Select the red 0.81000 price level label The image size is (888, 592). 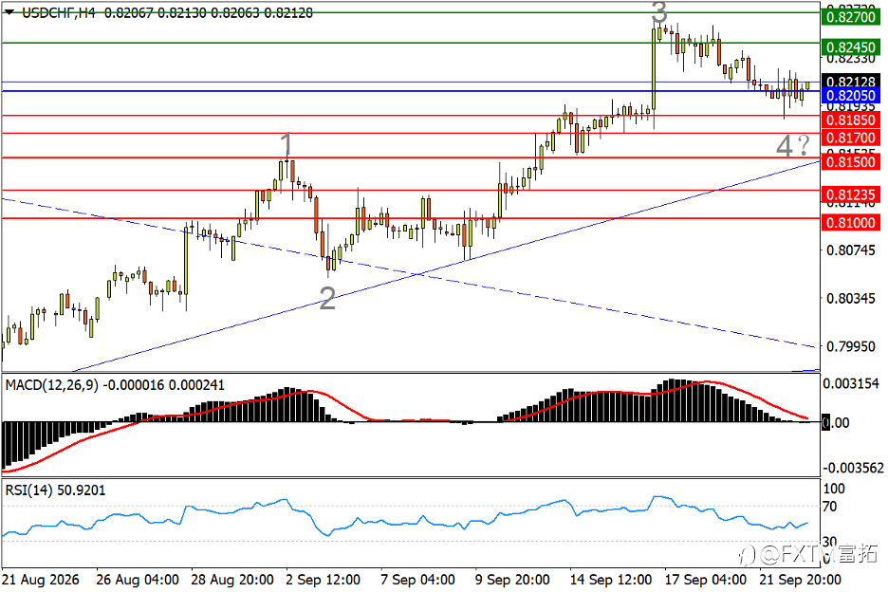[851, 223]
